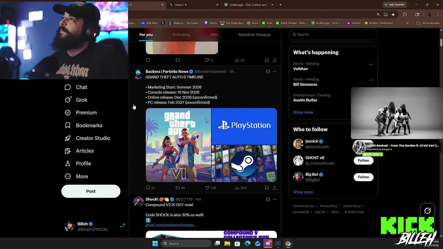Open Austin Butler trending topic
The image size is (443, 249).
305,100
